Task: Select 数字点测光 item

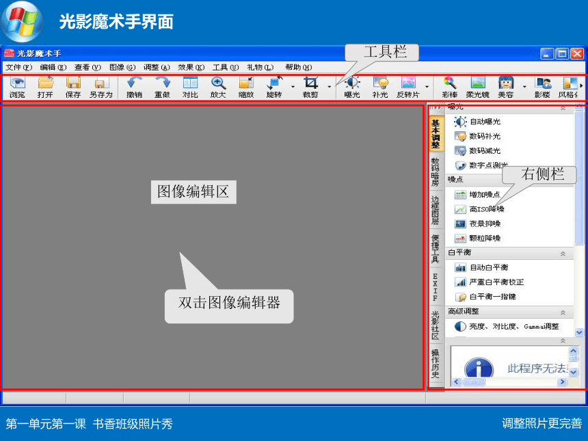Action: point(481,165)
